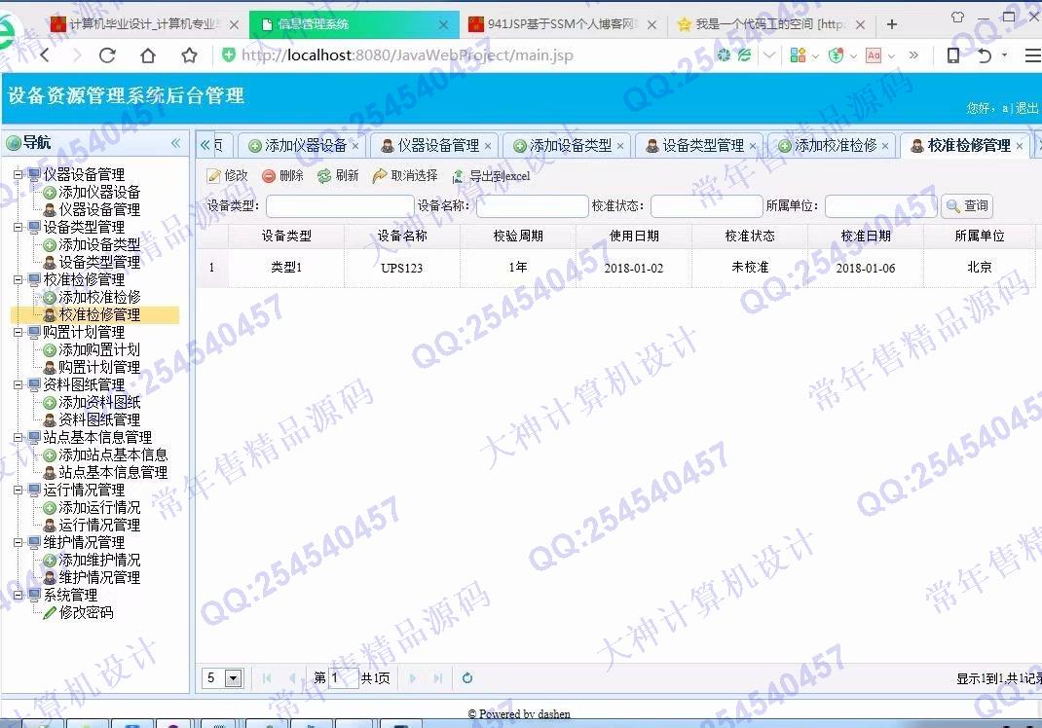Viewport: 1042px width, 728px height.
Task: Sort by 校准日期 column header
Action: pyautogui.click(x=866, y=236)
